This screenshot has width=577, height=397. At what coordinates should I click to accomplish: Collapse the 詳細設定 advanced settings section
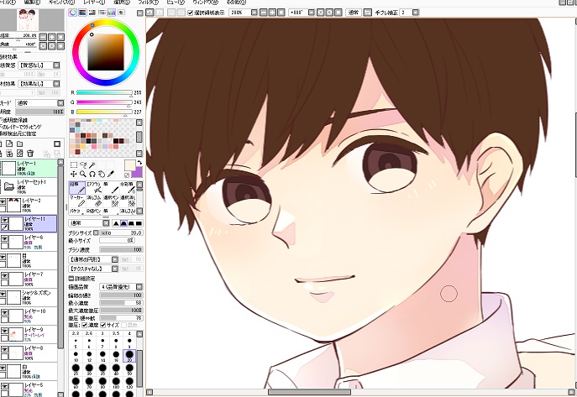click(71, 279)
